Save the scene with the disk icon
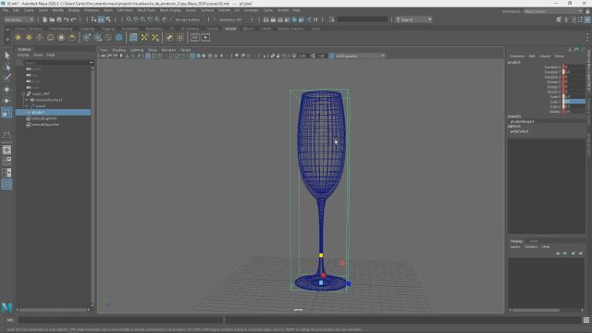The width and height of the screenshot is (592, 333). pos(59,19)
